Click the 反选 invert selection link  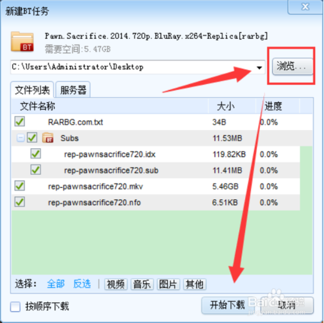(82, 284)
